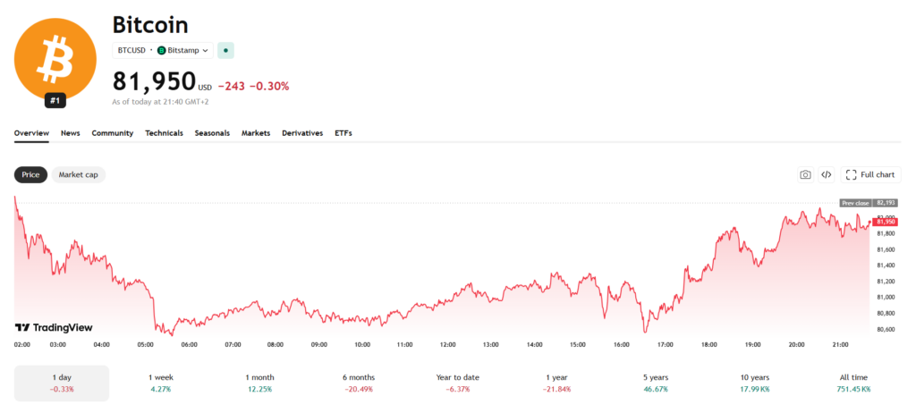The image size is (916, 404).
Task: Take a chart snapshot with camera icon
Action: click(806, 174)
